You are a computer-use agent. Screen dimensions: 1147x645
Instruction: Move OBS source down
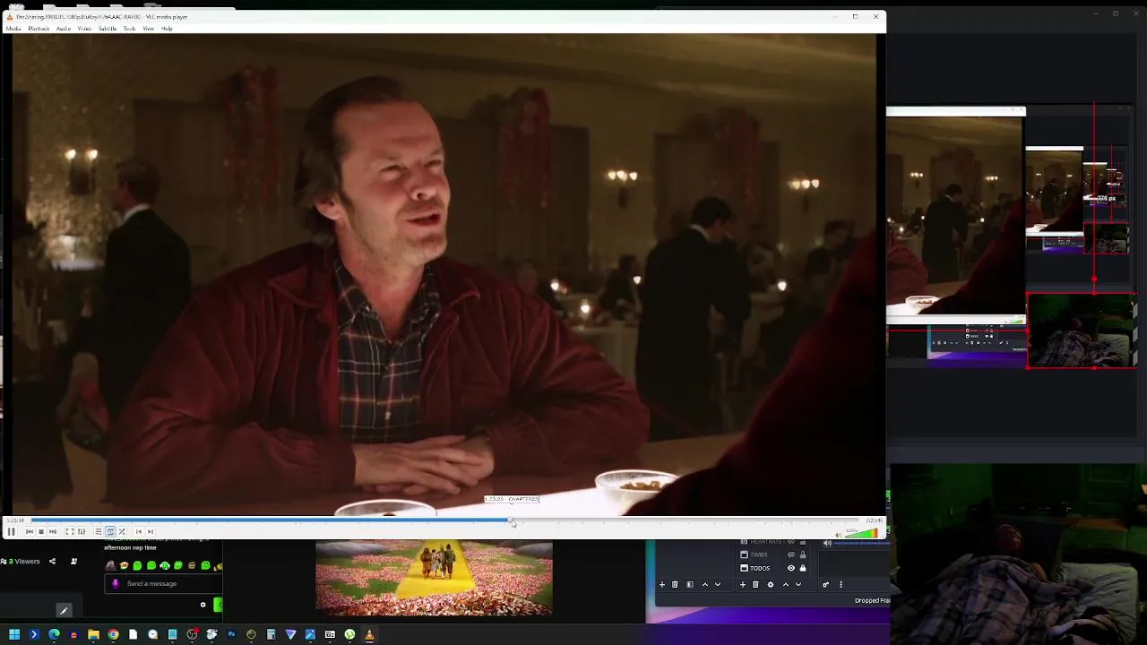click(798, 584)
